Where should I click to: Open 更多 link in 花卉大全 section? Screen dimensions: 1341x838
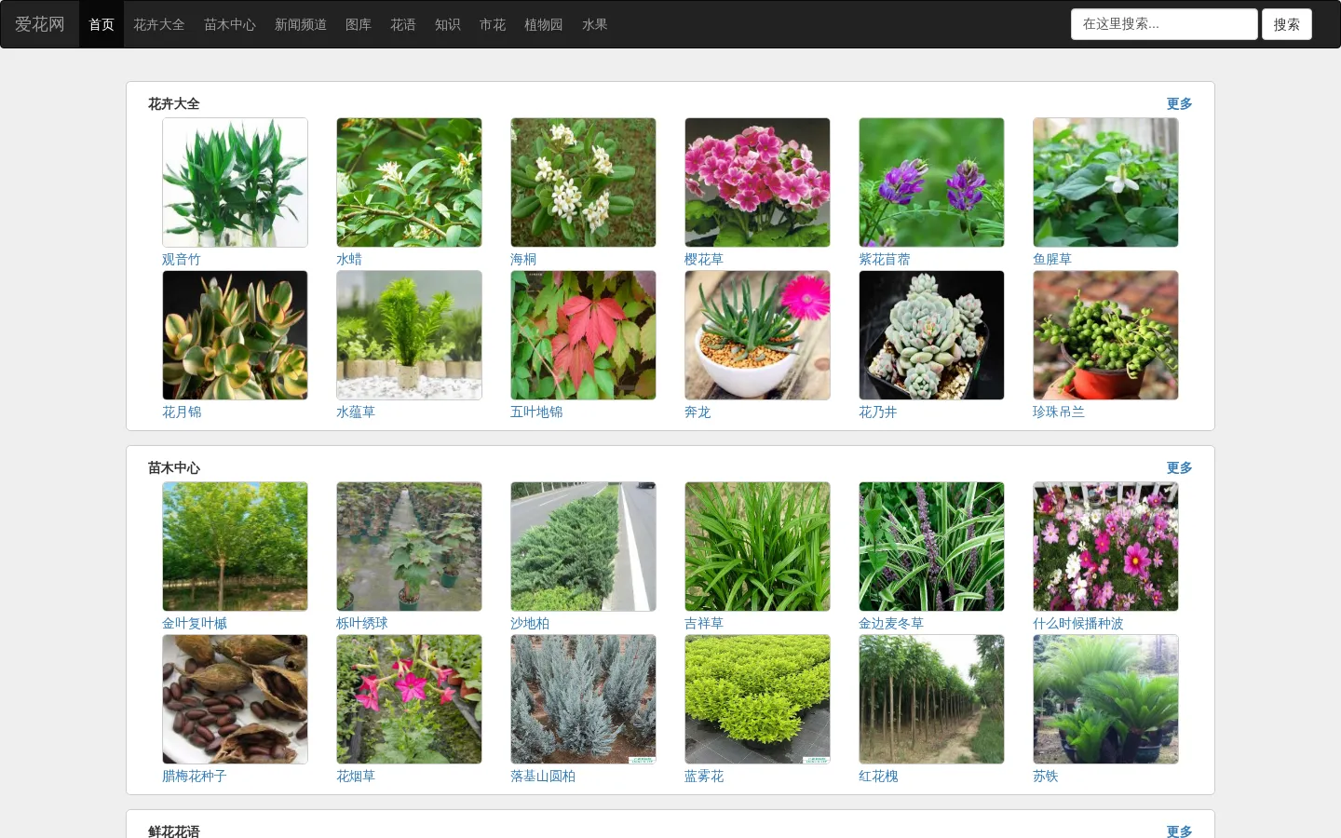pyautogui.click(x=1180, y=103)
